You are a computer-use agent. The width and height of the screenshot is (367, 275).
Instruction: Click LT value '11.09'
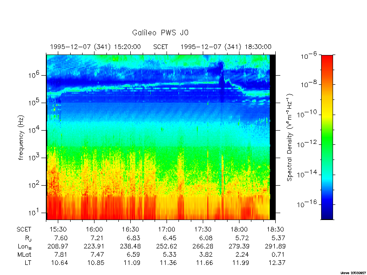132,263
